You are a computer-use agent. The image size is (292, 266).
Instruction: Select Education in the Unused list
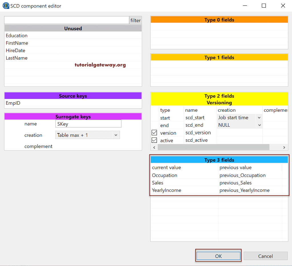click(16, 36)
